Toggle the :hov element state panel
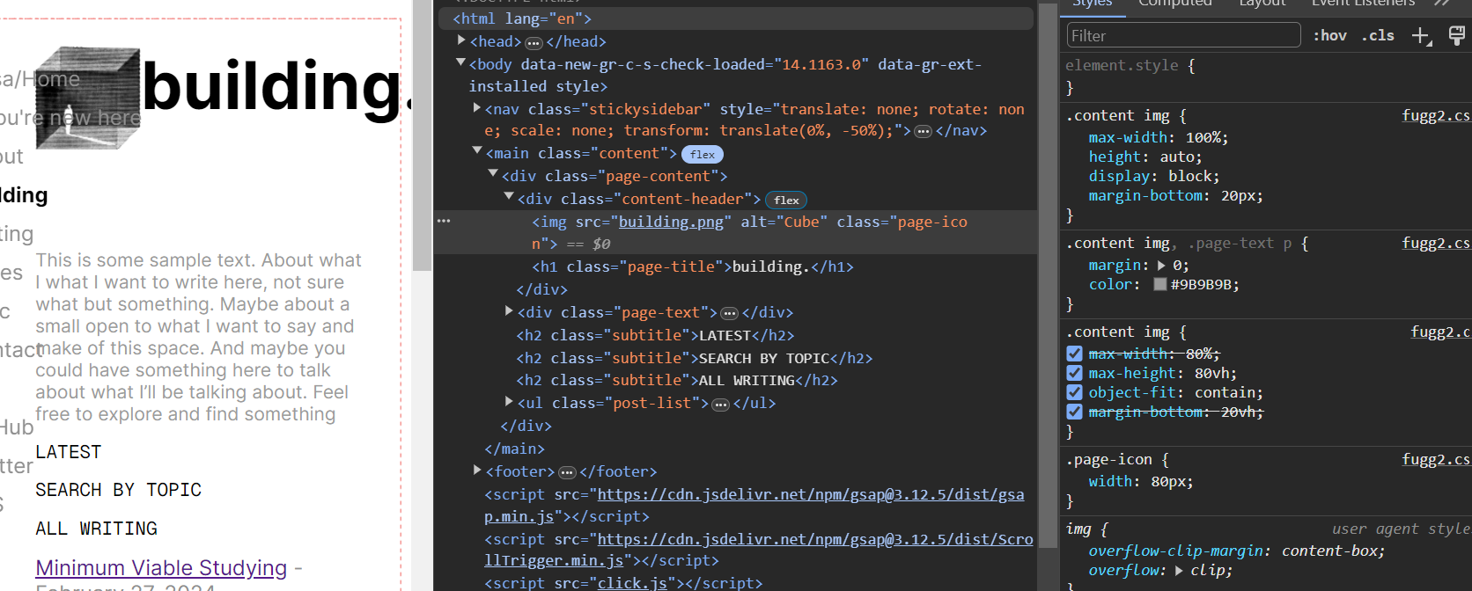The height and width of the screenshot is (591, 1472). (1329, 35)
